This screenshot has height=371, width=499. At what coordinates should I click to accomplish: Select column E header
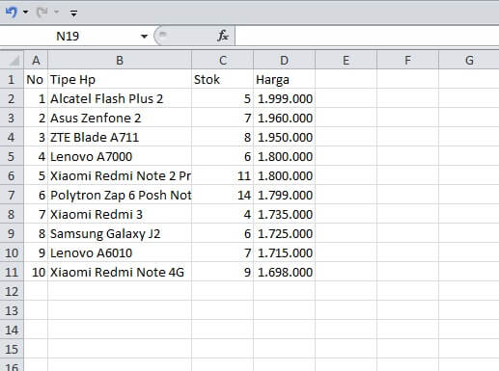346,60
